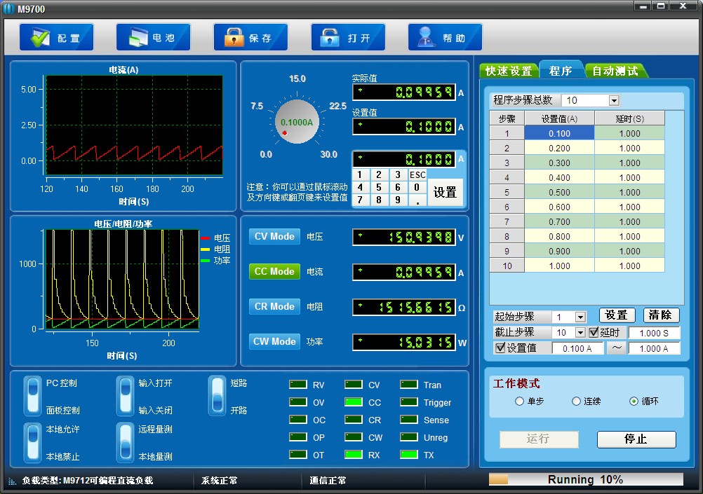Toggle the PC控制 / 面板控制 switch
Image resolution: width=703 pixels, height=494 pixels.
(x=33, y=395)
